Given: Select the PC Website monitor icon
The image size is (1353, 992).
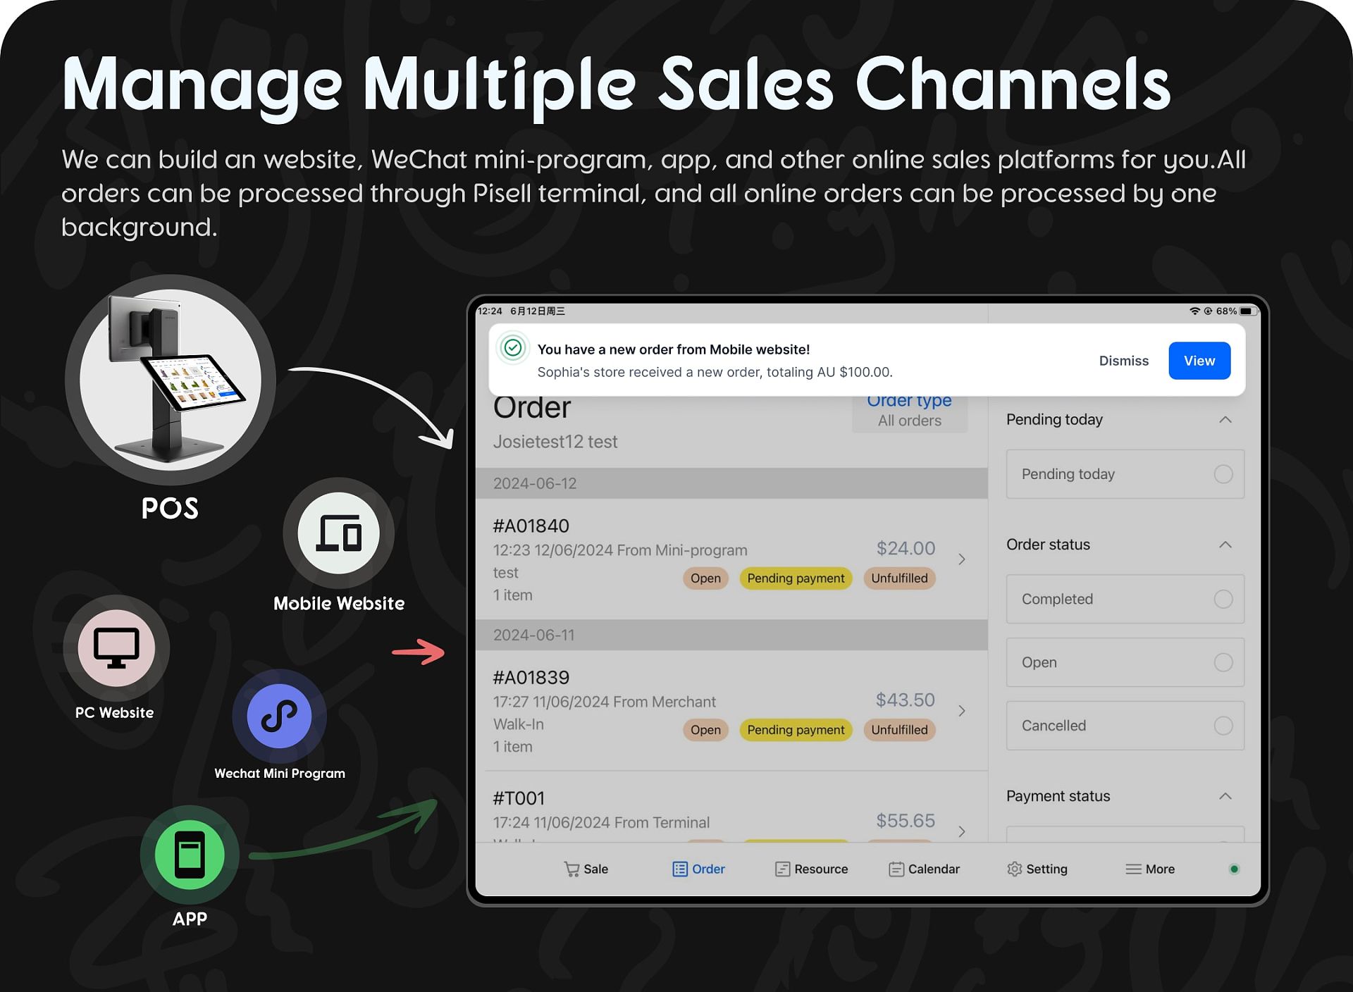Looking at the screenshot, I should coord(116,648).
